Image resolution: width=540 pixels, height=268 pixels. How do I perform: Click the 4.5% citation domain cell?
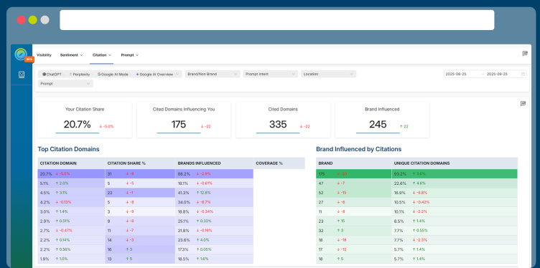coord(71,193)
